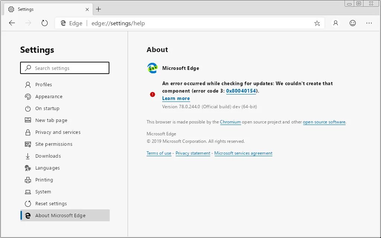The height and width of the screenshot is (238, 381).
Task: Click the Profiles person icon
Action: [x=28, y=84]
